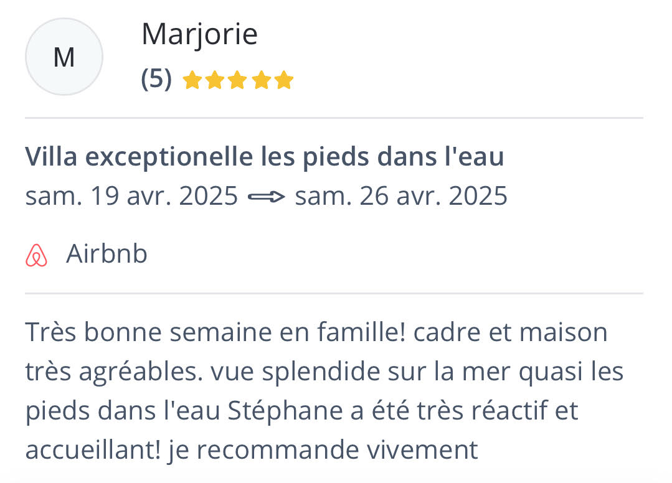The image size is (672, 483).
Task: Click the divider line above the review text
Action: tap(334, 294)
